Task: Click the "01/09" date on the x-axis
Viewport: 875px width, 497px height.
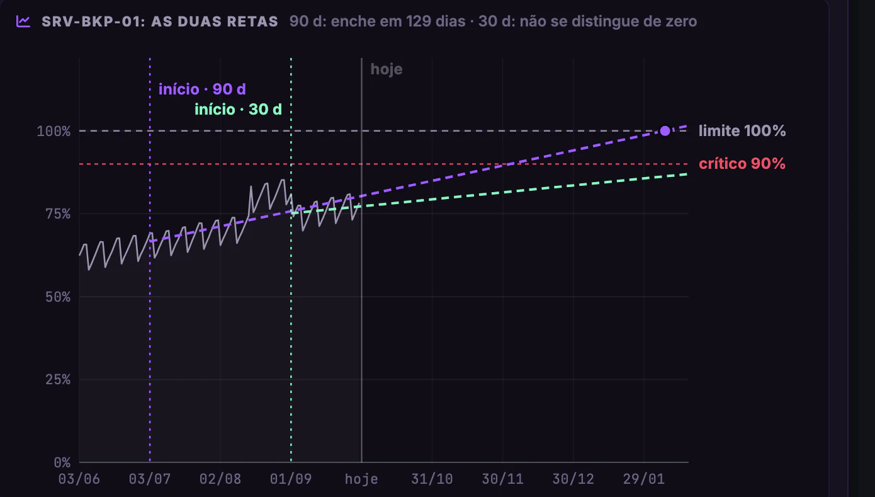Action: click(x=291, y=479)
